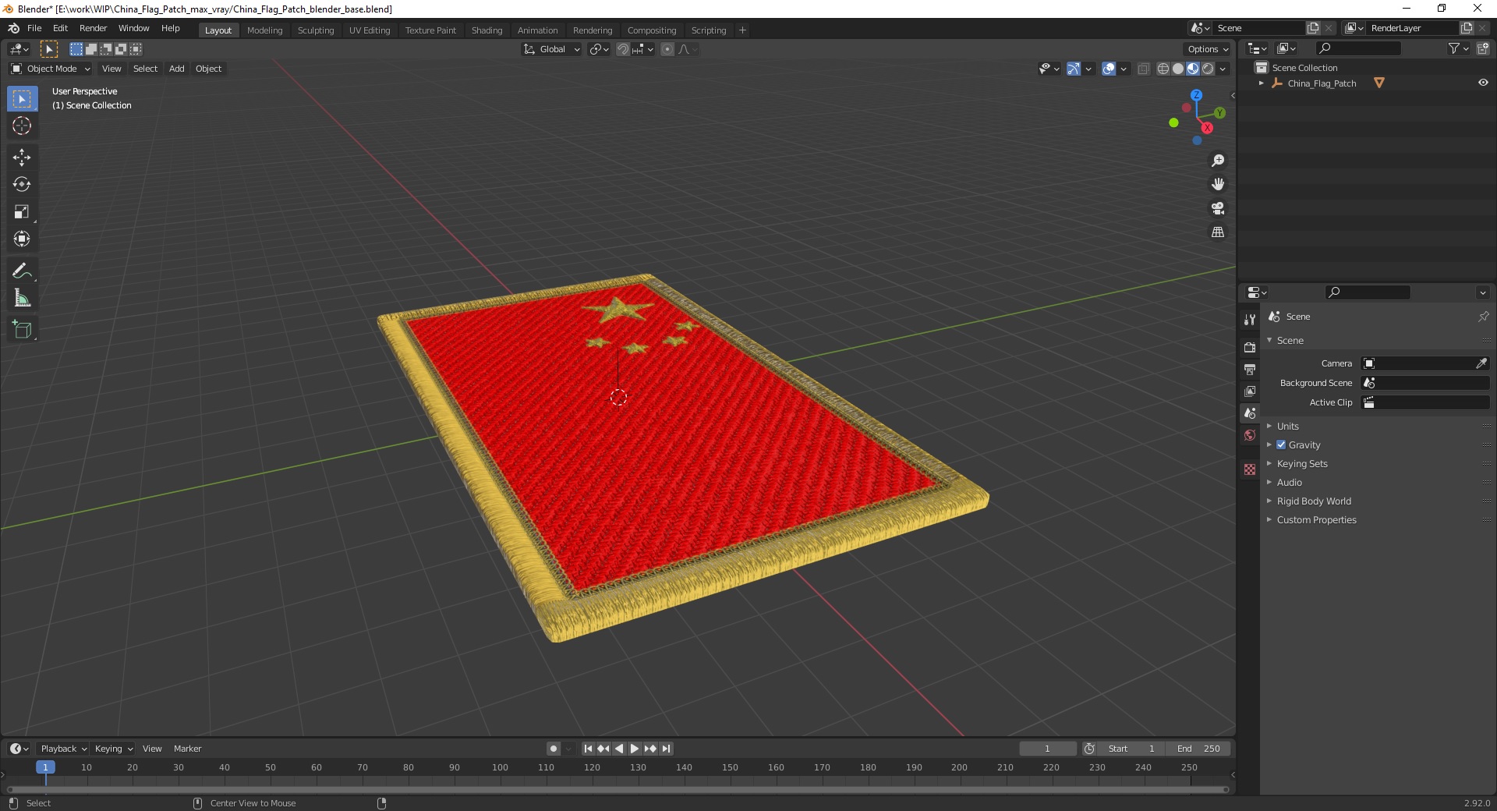Click the Keying menu in timeline
Viewport: 1497px width, 811px height.
coord(113,749)
